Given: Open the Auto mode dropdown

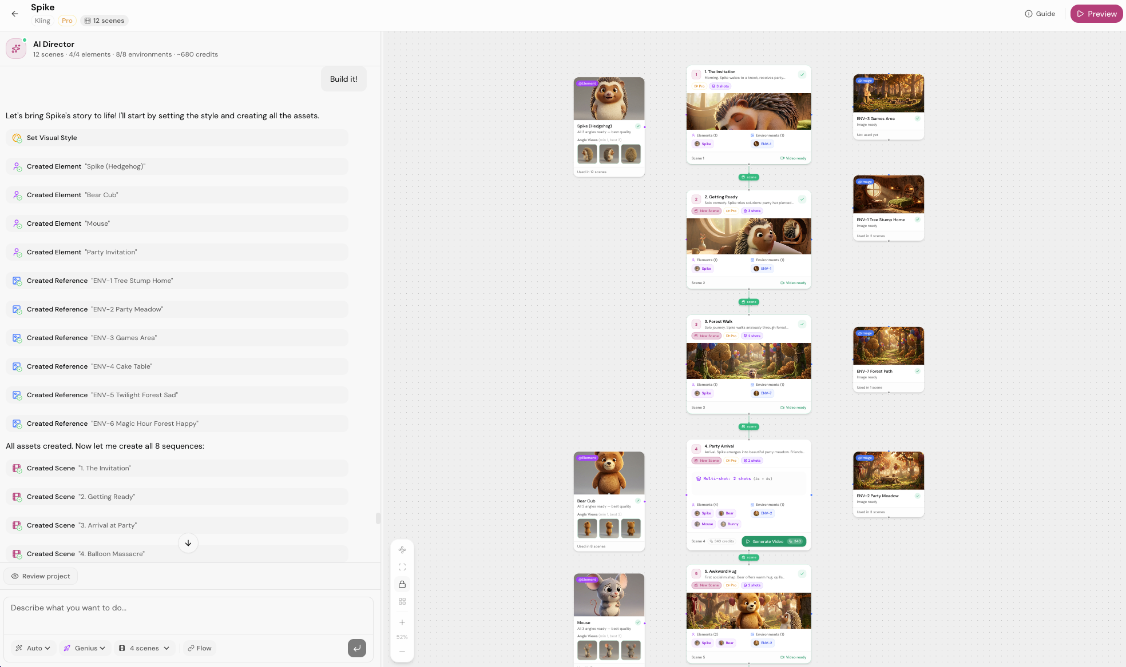Looking at the screenshot, I should [x=33, y=648].
